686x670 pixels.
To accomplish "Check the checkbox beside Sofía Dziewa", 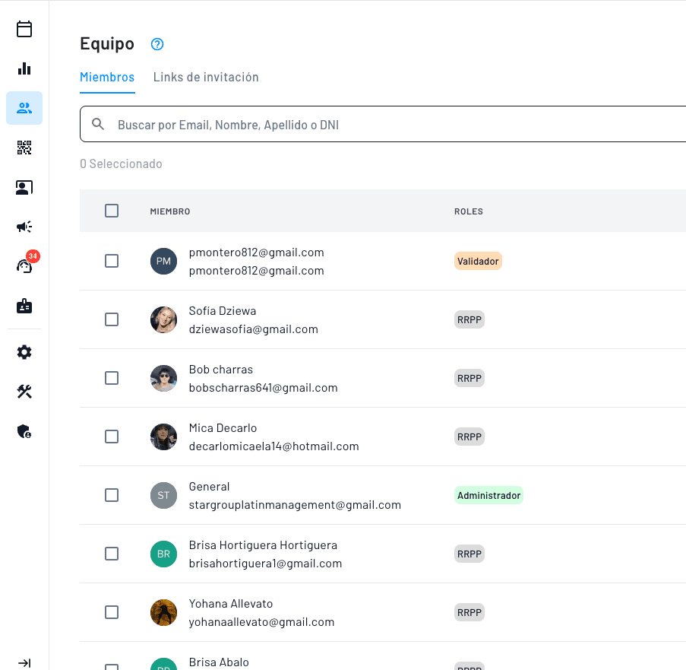I will [112, 319].
